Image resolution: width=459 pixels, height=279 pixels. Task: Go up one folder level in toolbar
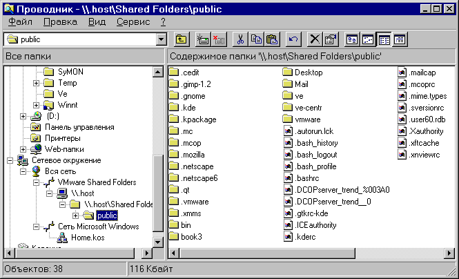pos(182,39)
